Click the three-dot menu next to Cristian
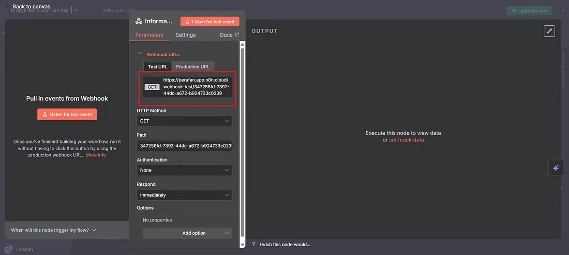Screen dimensions: 569x255 coord(59,249)
